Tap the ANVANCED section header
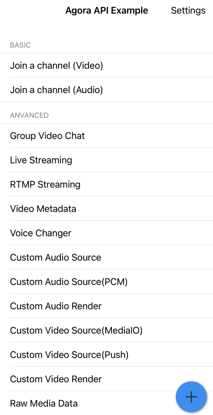The width and height of the screenshot is (213, 415). 29,116
